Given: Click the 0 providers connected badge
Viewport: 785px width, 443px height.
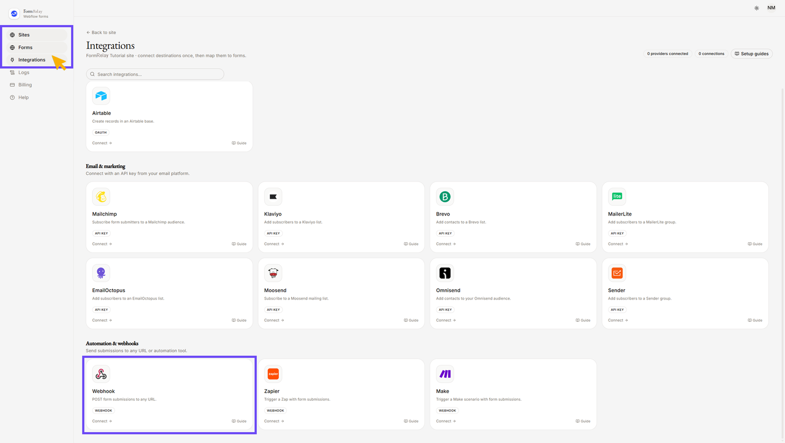Looking at the screenshot, I should (x=667, y=54).
